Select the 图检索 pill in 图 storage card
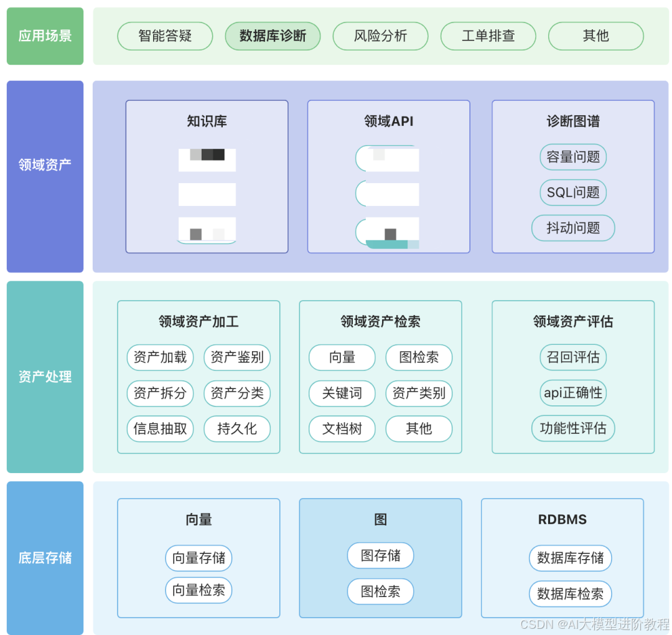The width and height of the screenshot is (672, 635). [x=380, y=591]
